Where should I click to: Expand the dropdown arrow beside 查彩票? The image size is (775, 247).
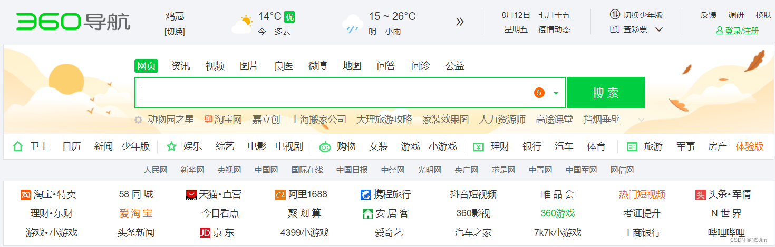(x=659, y=29)
